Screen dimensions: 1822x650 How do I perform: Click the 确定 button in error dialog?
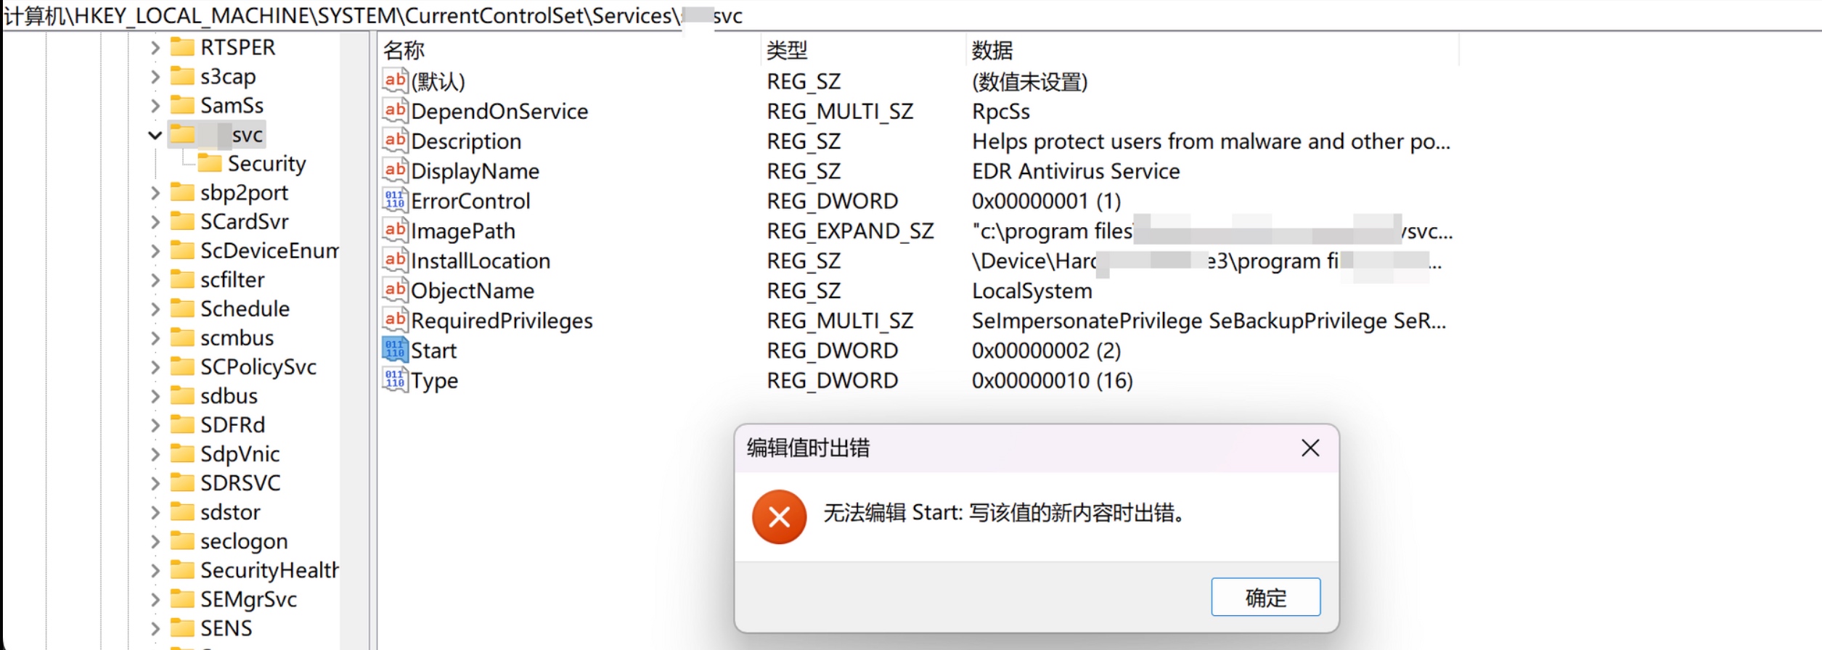(x=1265, y=597)
